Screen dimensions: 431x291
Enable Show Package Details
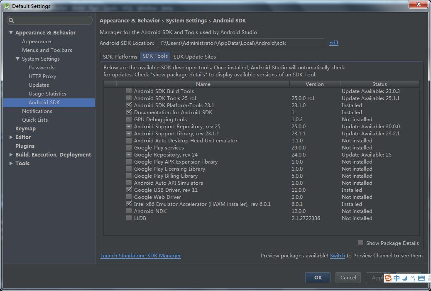pos(360,243)
